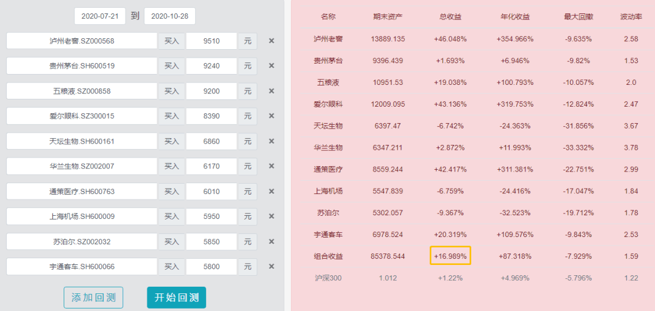This screenshot has width=655, height=311.
Task: Focus amount field showing 5950
Action: click(212, 216)
